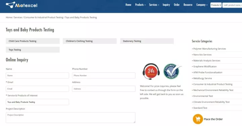
Task: Click Toys and Baby Products Testing breadcrumb
Action: 81,17
